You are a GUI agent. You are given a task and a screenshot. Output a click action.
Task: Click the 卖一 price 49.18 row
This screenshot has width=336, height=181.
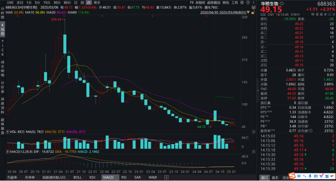click(297, 42)
